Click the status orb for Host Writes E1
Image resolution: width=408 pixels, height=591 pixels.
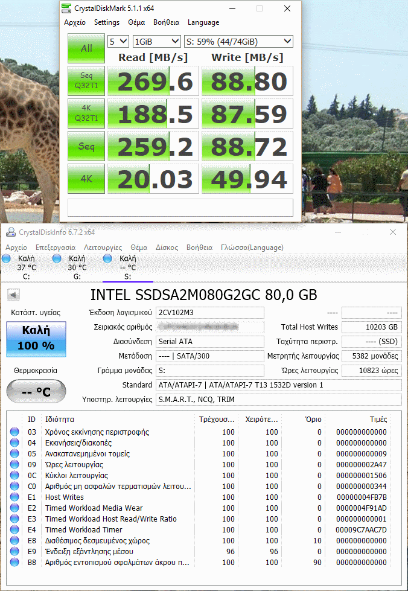tap(14, 497)
